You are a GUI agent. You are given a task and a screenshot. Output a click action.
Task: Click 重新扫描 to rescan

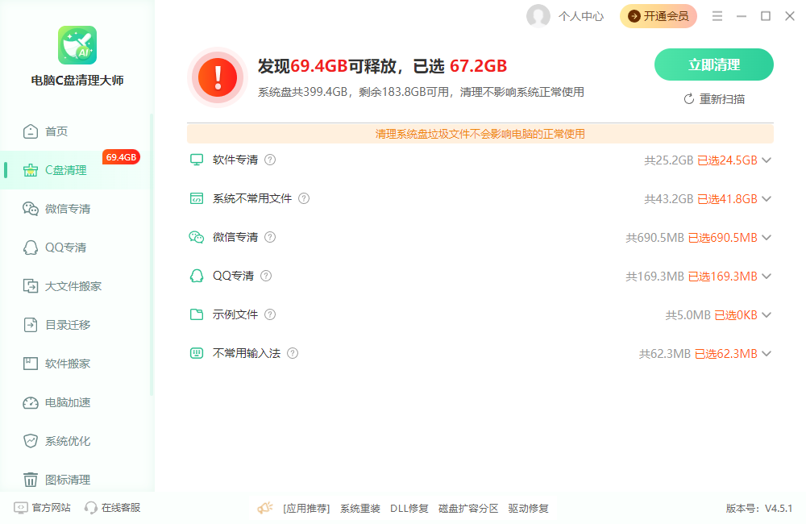tap(714, 99)
